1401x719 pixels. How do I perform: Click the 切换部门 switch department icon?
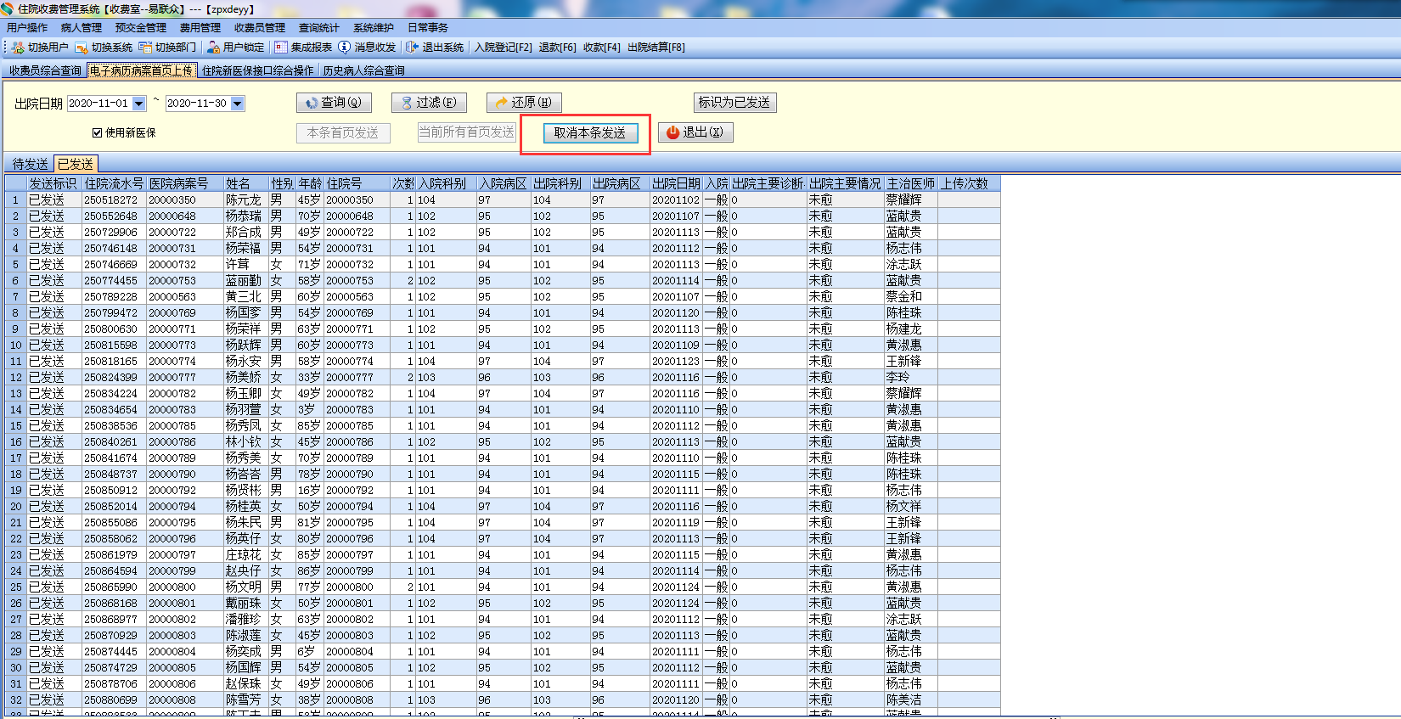pos(145,48)
